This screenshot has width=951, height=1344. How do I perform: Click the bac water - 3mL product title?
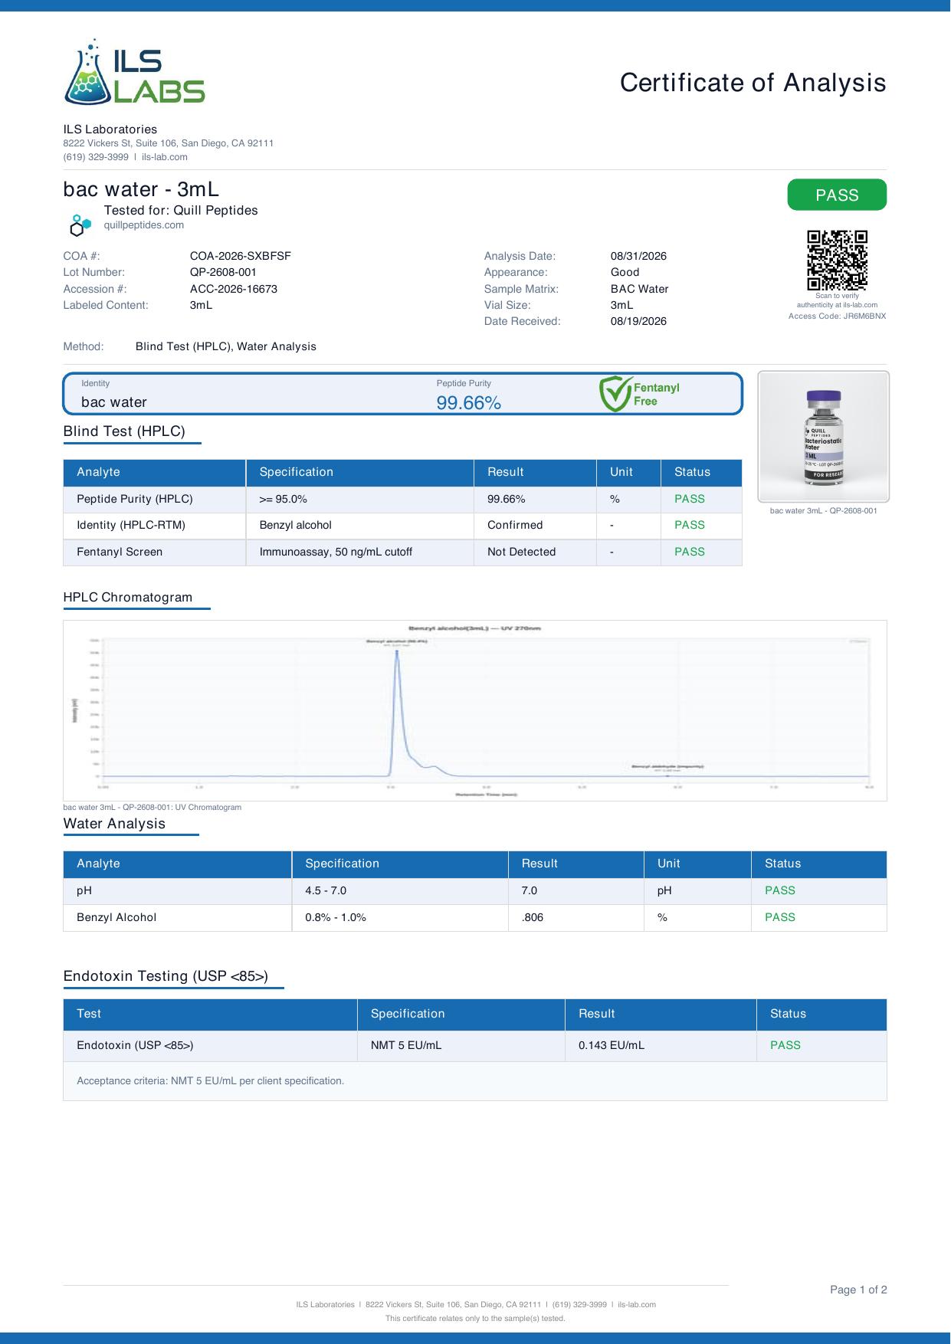[x=141, y=189]
